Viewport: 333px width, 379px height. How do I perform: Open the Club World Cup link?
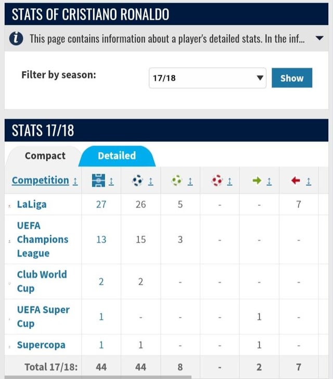click(x=42, y=281)
